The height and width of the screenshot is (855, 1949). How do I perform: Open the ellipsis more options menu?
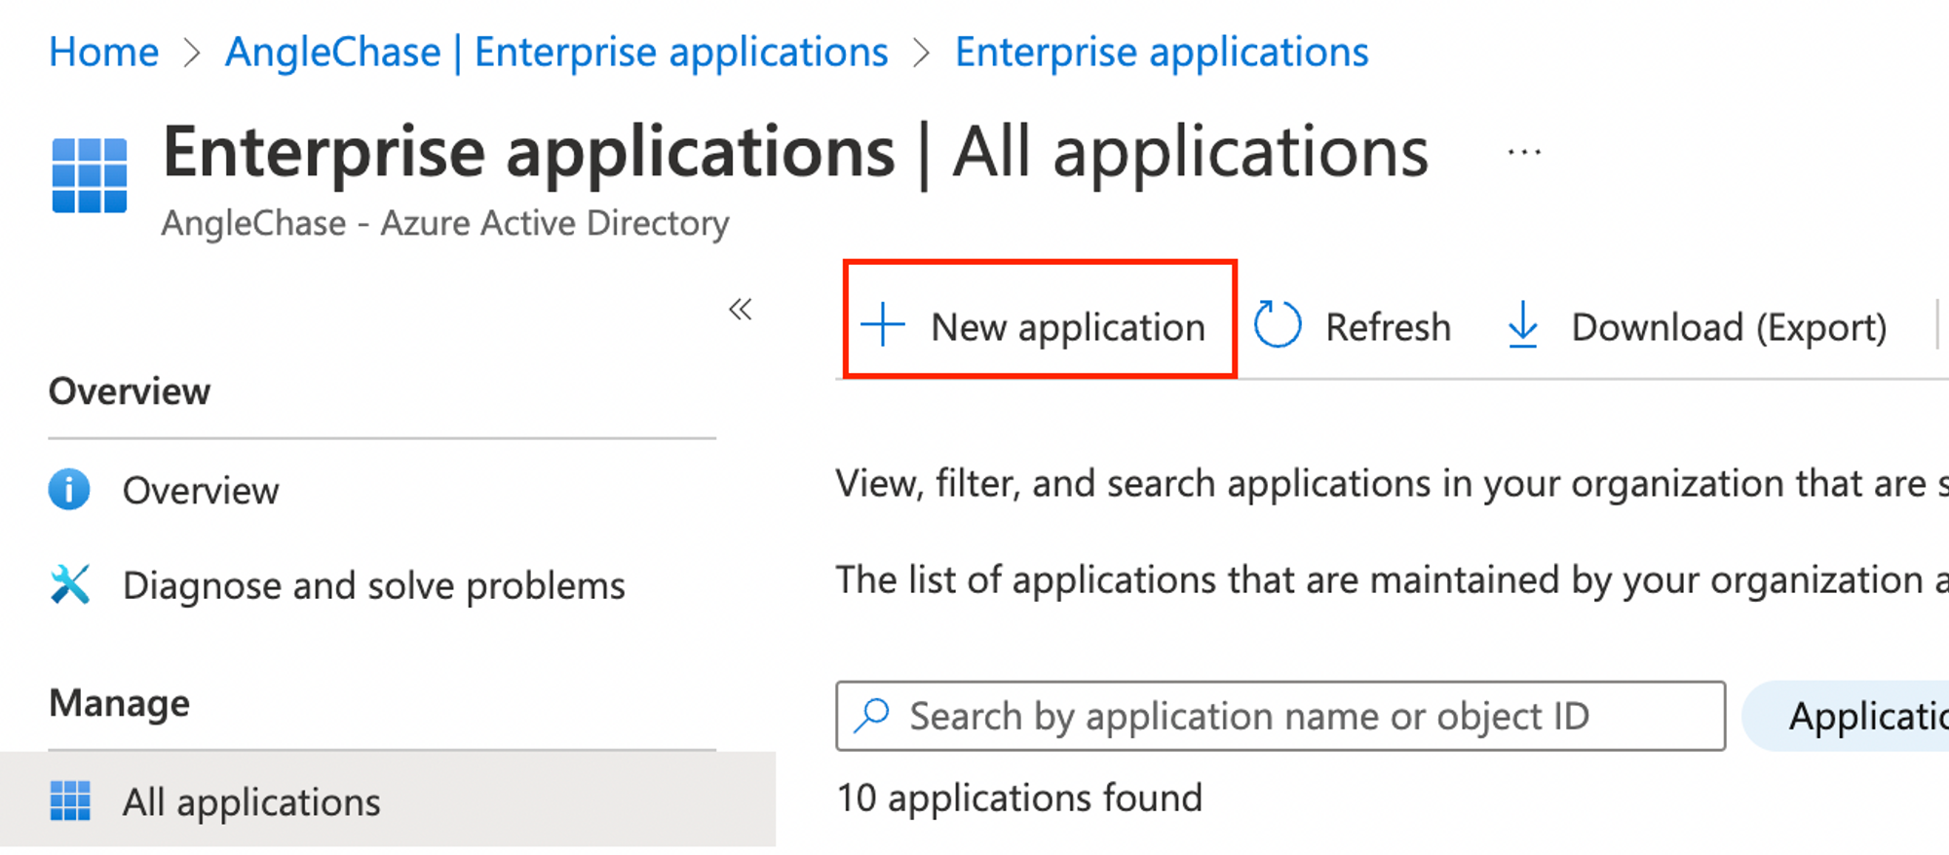pos(1524,152)
